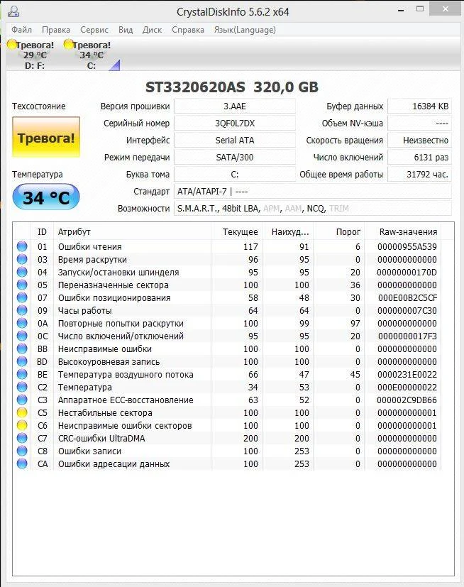Click status circle of Ошибки позиционирования row

(x=22, y=297)
